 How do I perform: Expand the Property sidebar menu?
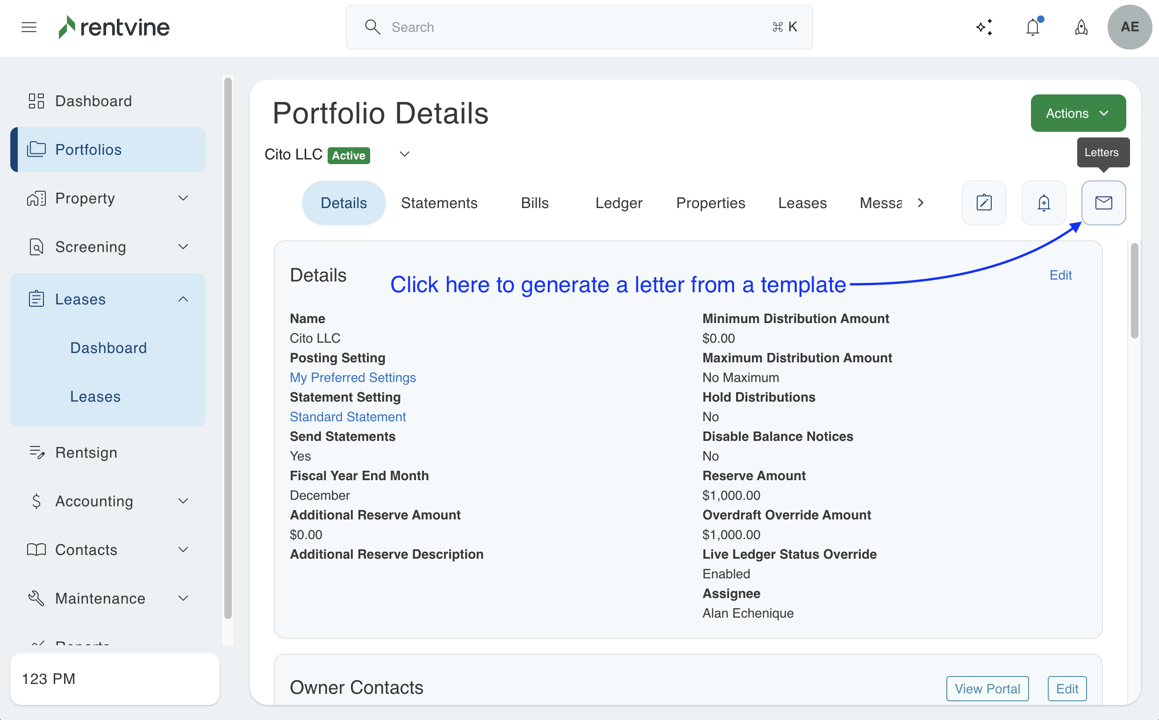[183, 198]
